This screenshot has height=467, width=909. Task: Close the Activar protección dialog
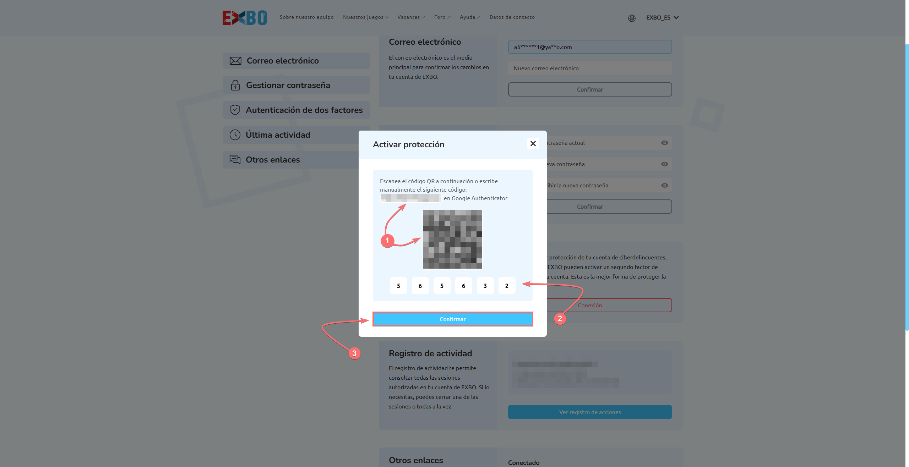coord(533,143)
